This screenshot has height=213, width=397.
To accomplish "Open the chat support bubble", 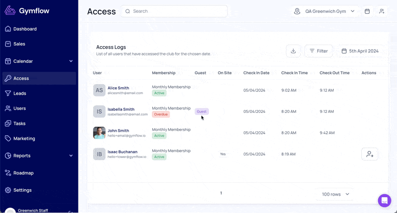I will pos(385,201).
